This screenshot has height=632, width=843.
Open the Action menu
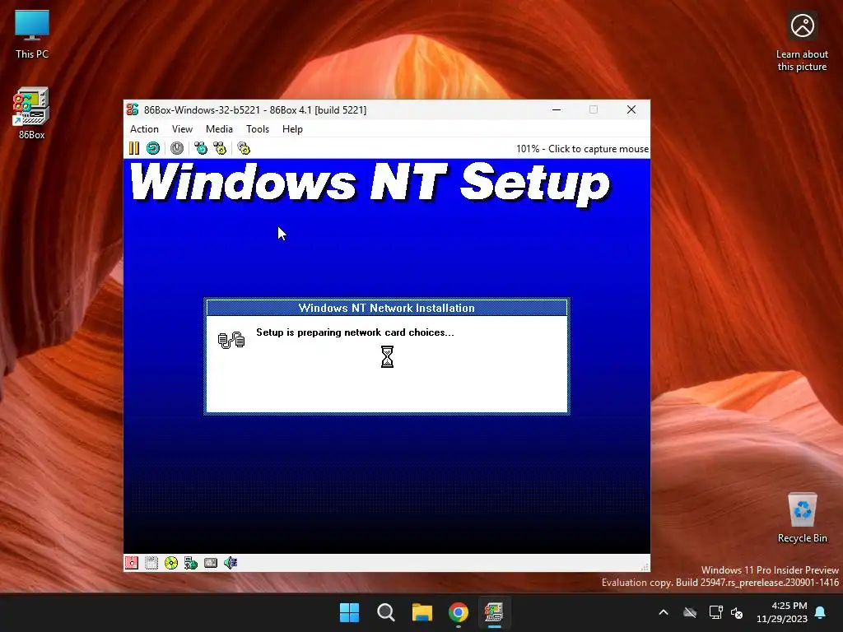tap(144, 129)
